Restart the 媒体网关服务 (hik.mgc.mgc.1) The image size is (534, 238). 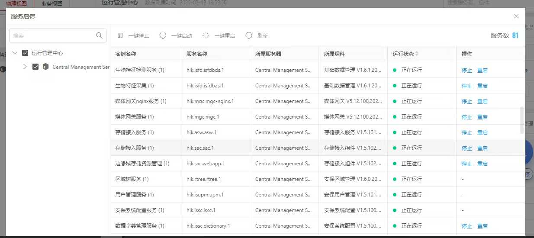pyautogui.click(x=483, y=117)
